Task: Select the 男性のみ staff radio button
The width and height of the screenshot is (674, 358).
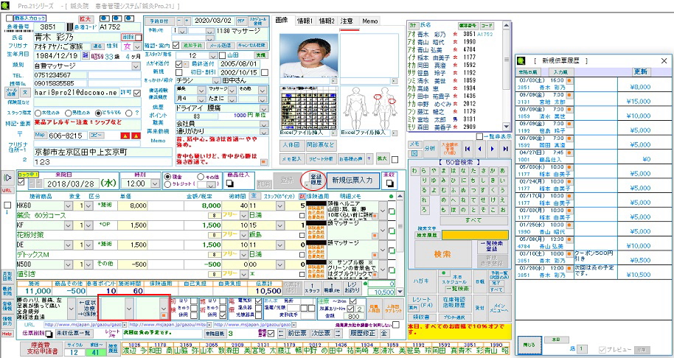Action: 68,113
